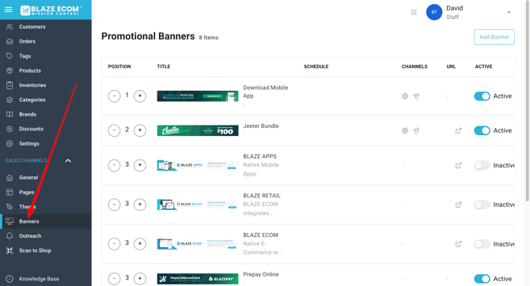Open external URL link for BLAZE APPS
The image size is (530, 286).
coord(458,165)
